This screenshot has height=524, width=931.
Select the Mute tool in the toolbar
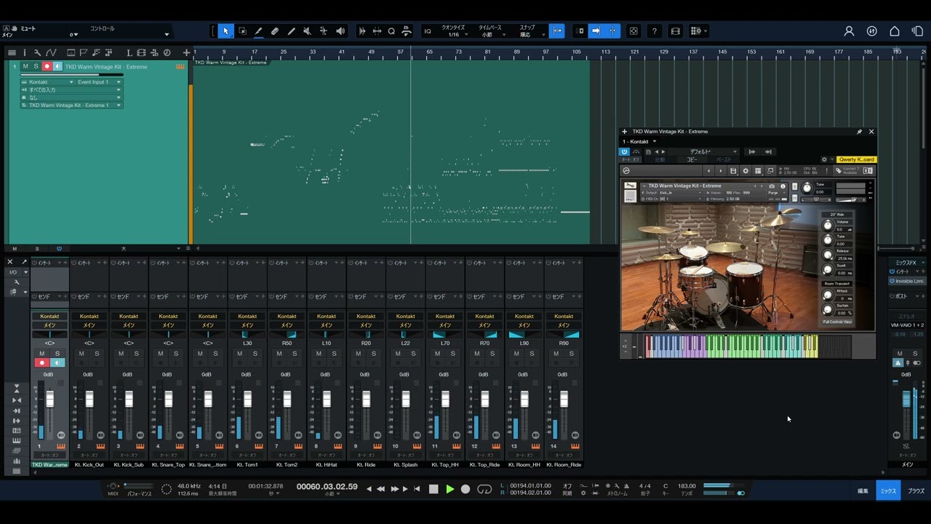[307, 31]
